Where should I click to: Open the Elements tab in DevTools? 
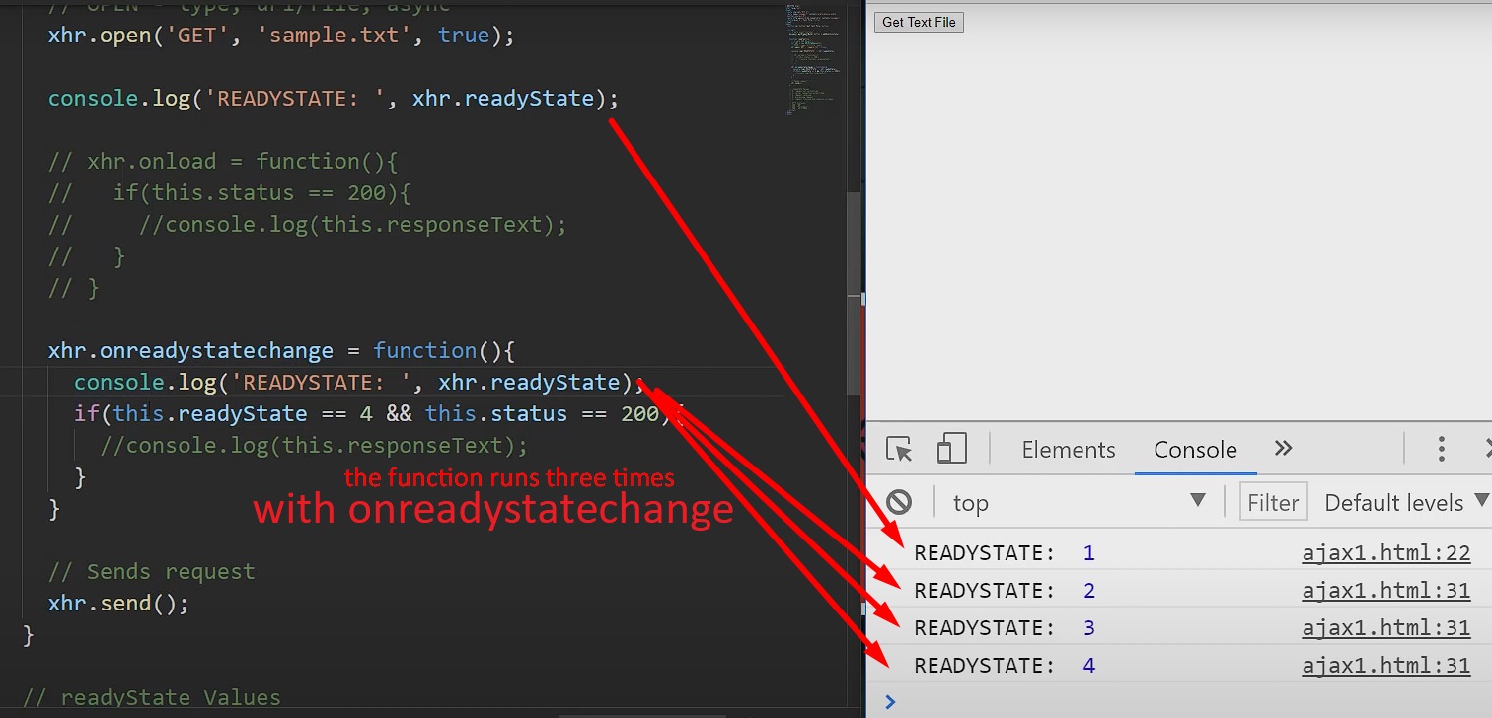(1069, 450)
